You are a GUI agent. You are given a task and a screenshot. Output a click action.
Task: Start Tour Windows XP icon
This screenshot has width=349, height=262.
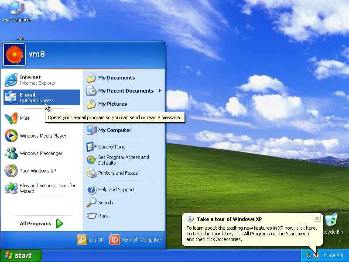11,170
